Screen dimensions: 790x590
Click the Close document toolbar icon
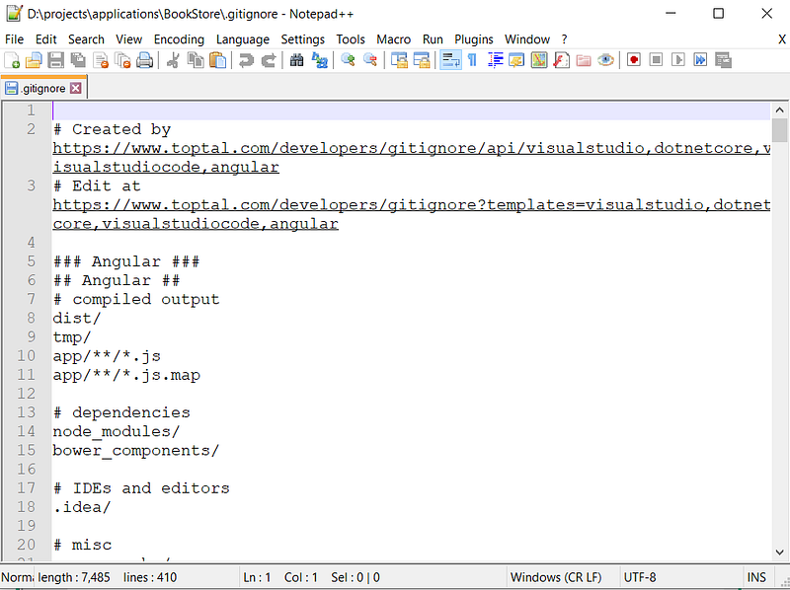(x=101, y=60)
